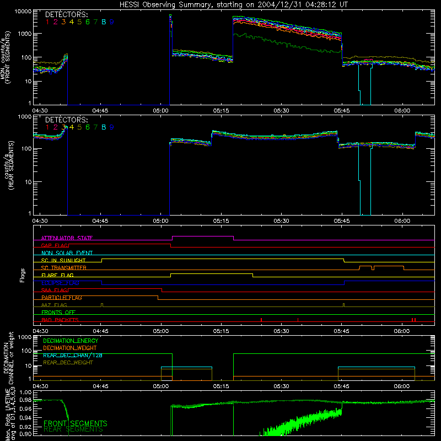Click the 1.00 tick label on the livetime axis
This screenshot has width=441, height=441.
tap(25, 392)
